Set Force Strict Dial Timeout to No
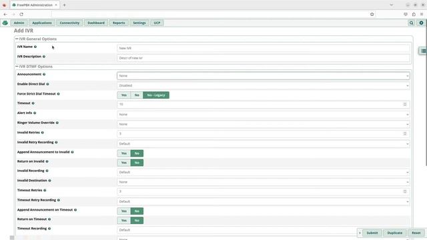 point(137,95)
